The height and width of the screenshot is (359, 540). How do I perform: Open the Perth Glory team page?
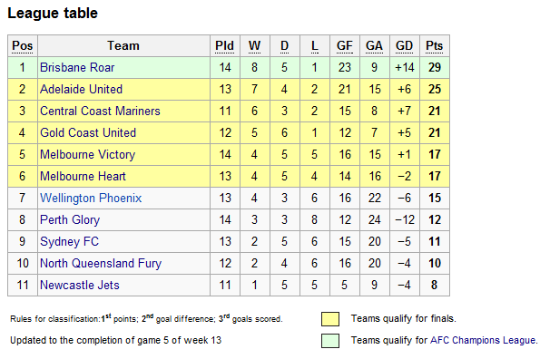(x=70, y=219)
